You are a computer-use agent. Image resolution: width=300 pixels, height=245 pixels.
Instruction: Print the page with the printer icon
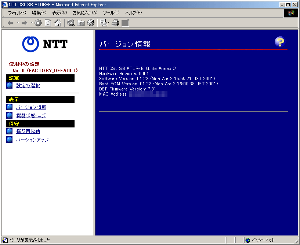pyautogui.click(x=115, y=23)
